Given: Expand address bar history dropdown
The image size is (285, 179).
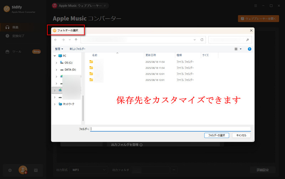Looking at the screenshot, I should point(195,40).
